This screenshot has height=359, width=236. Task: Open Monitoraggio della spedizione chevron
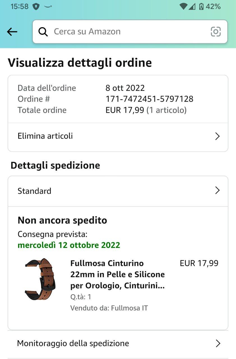click(218, 343)
